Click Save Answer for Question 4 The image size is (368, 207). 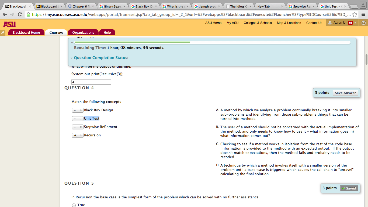pos(345,93)
